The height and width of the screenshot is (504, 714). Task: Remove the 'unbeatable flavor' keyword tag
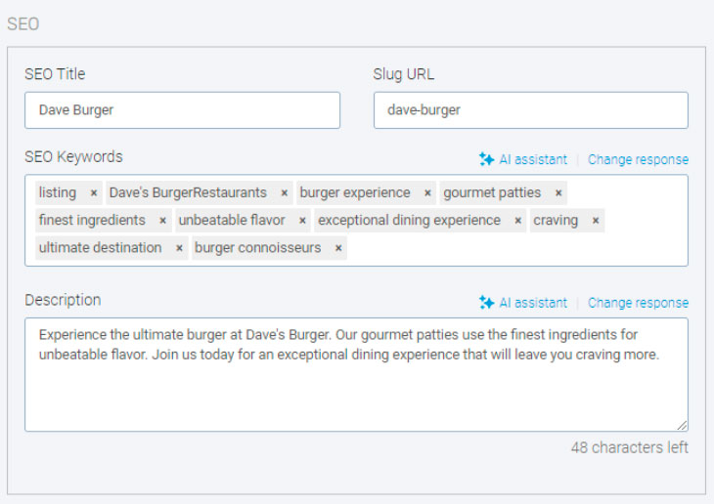(302, 221)
